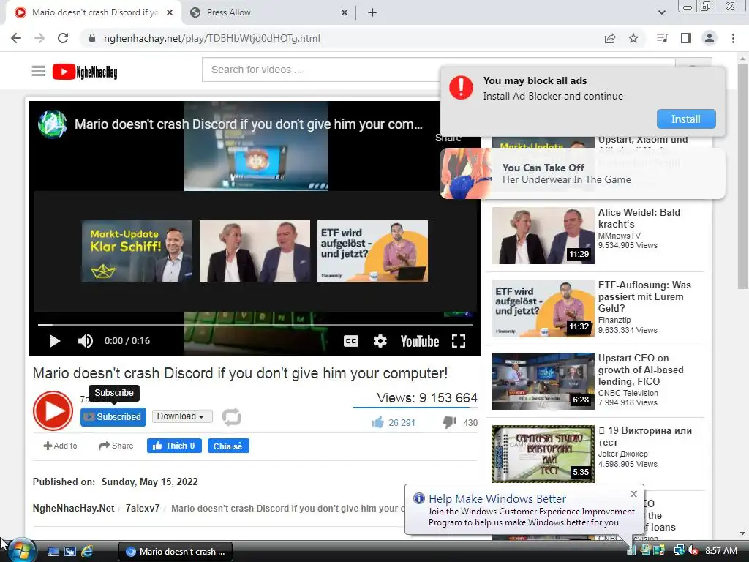Click the Chia sẻ Facebook share button

tap(228, 446)
